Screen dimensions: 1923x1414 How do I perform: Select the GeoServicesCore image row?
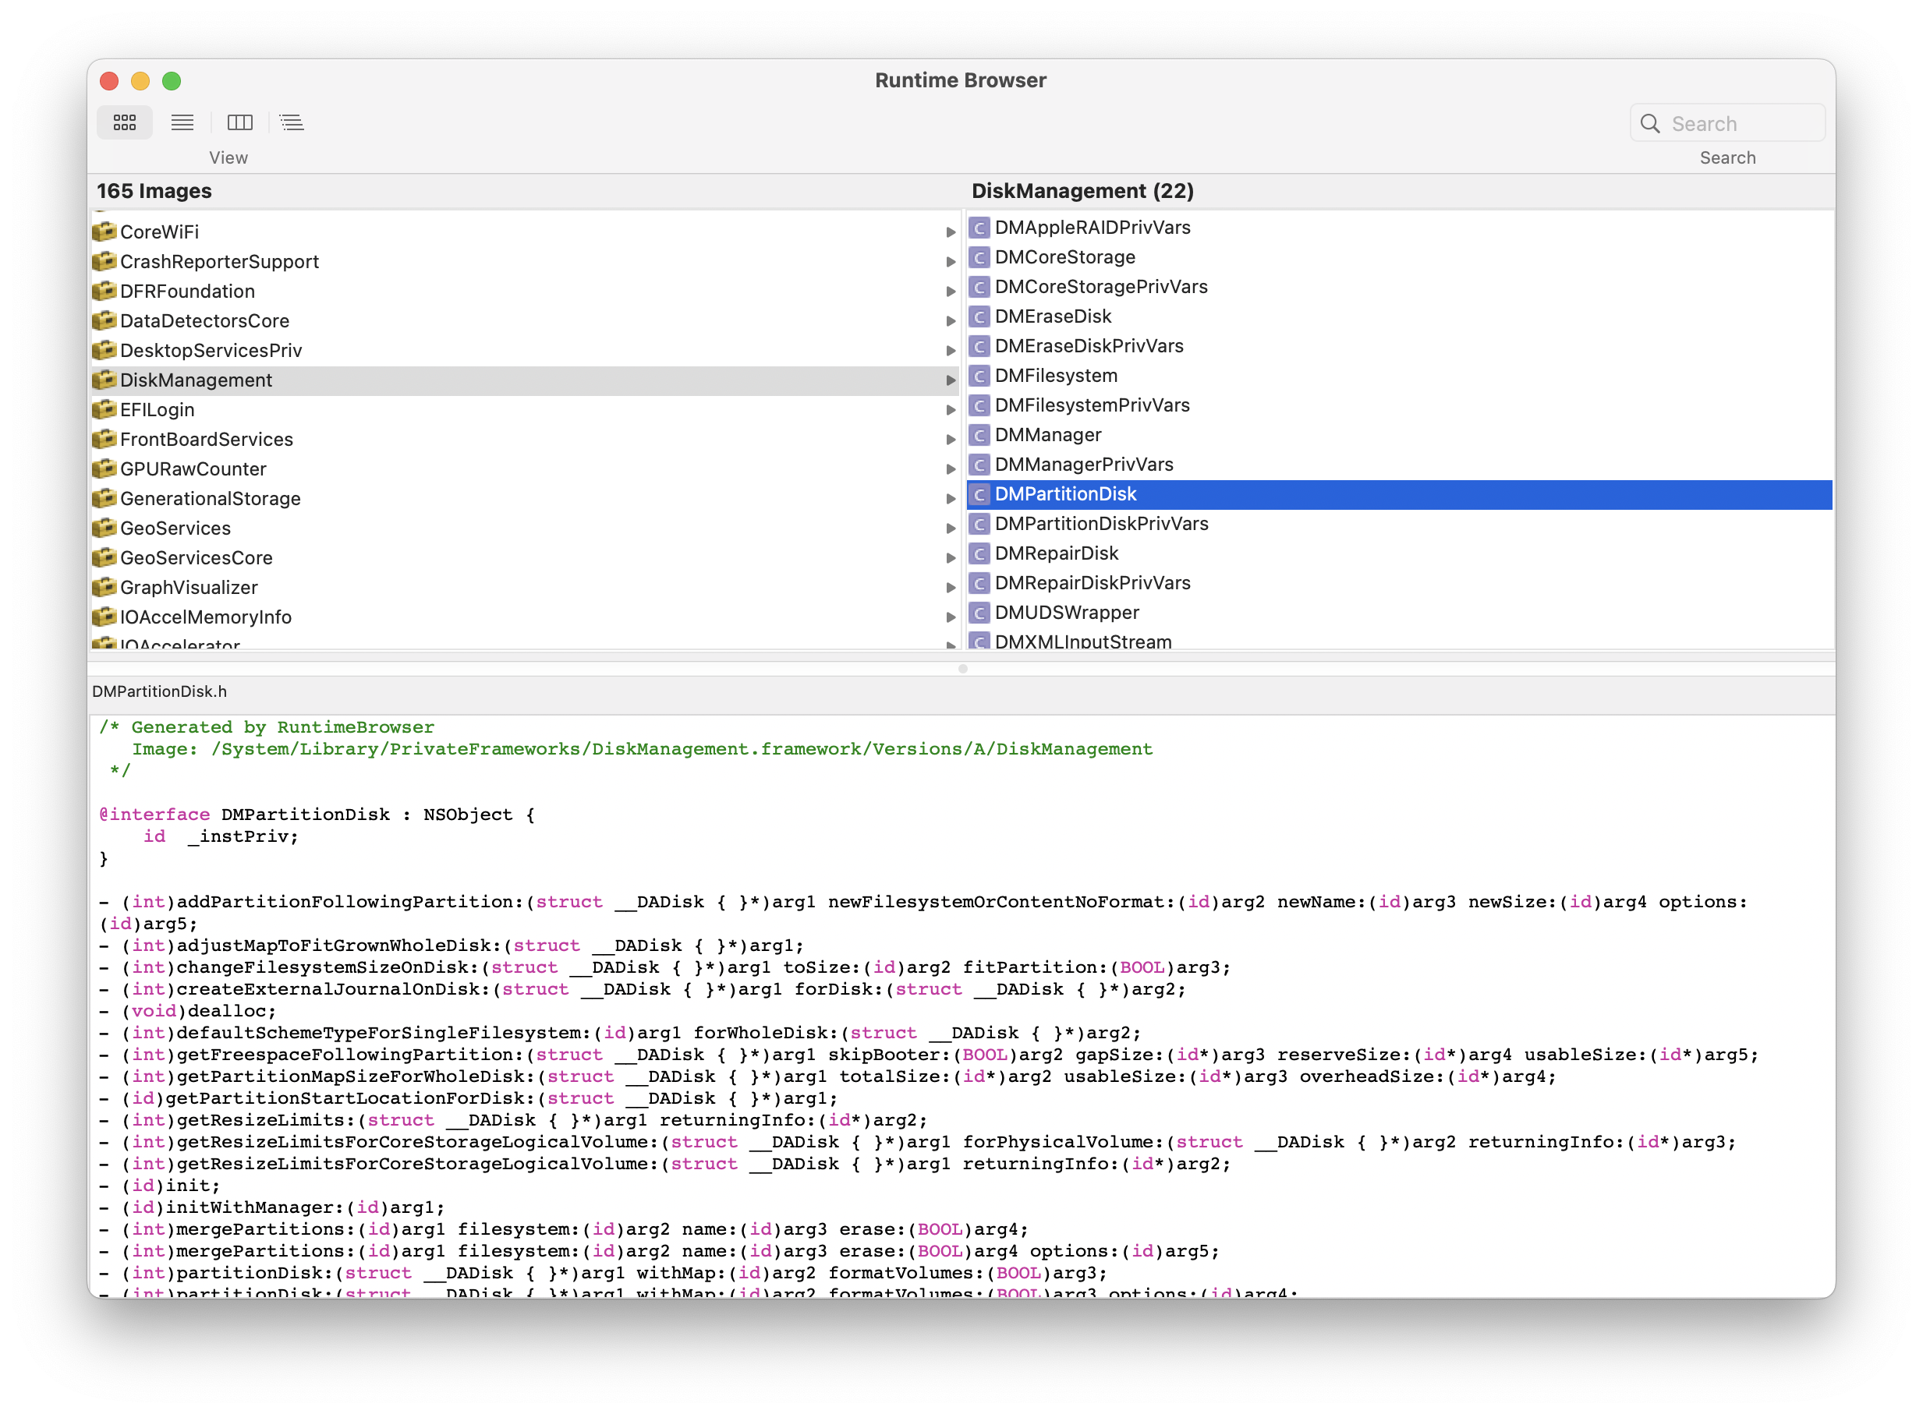pyautogui.click(x=525, y=558)
